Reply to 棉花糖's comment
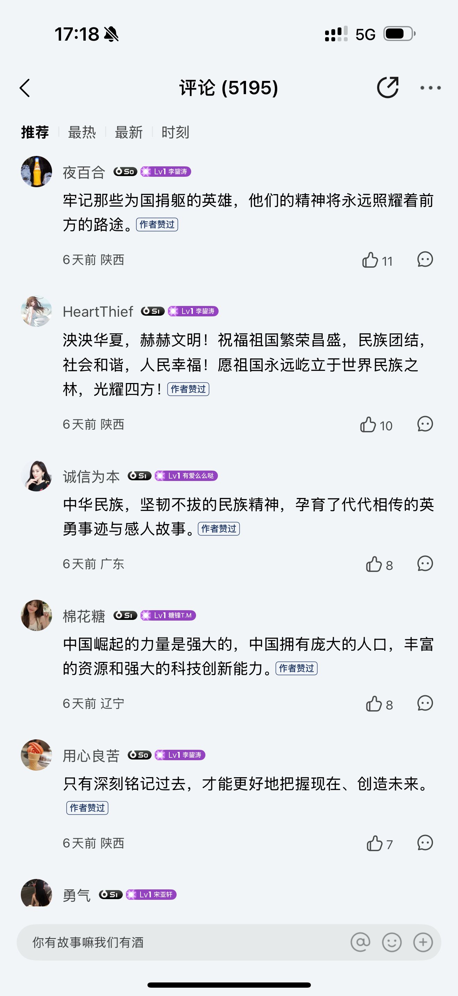Viewport: 458px width, 996px height. pyautogui.click(x=425, y=703)
